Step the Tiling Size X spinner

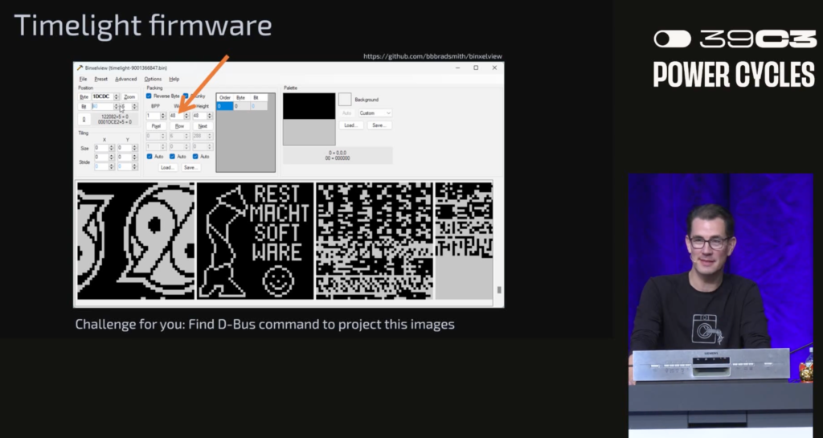pyautogui.click(x=113, y=148)
